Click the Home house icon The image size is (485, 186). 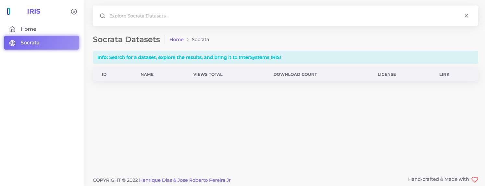(x=12, y=29)
